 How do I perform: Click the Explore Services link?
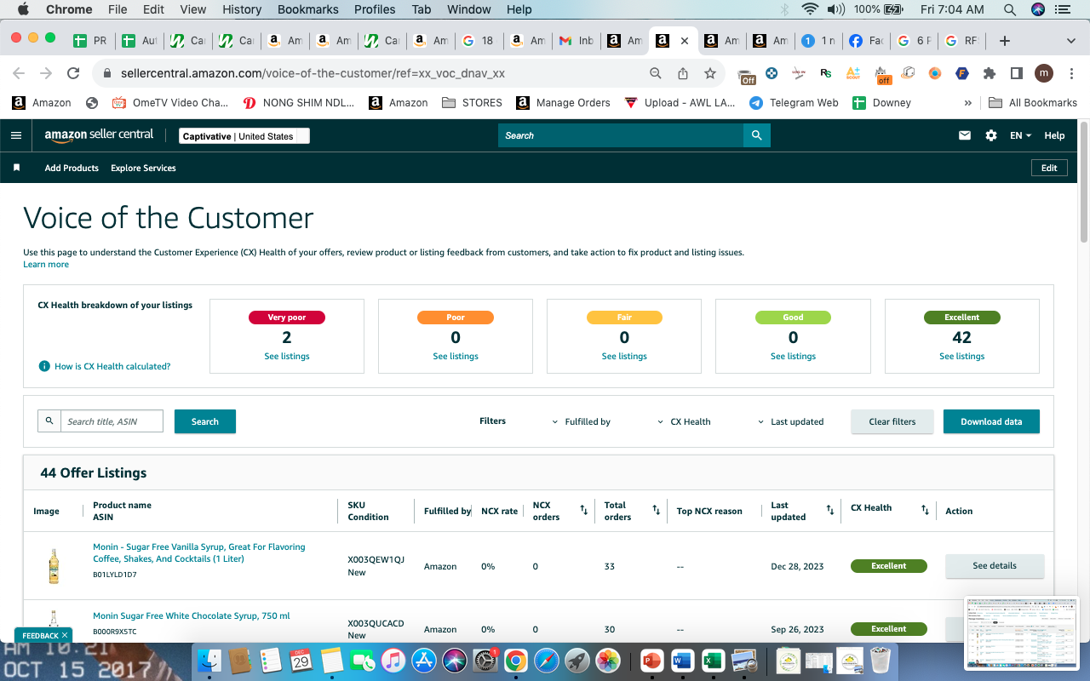pos(143,168)
